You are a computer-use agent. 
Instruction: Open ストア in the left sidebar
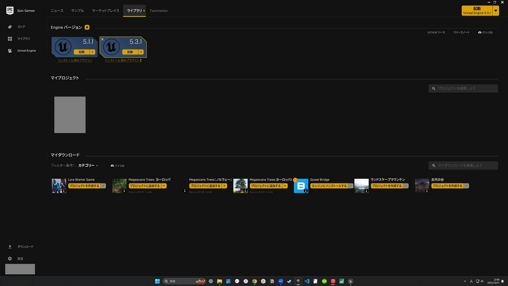(x=21, y=27)
